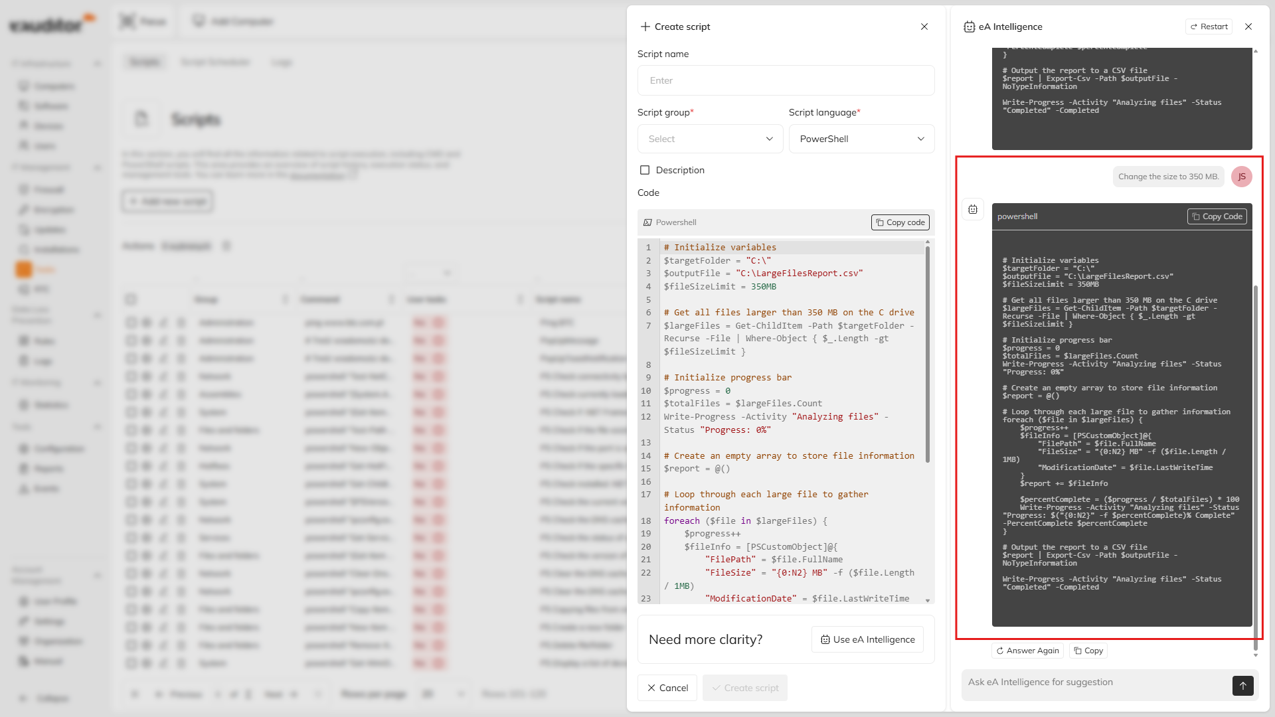This screenshot has height=717, width=1275.
Task: Click the Answer Again button
Action: pos(1027,651)
